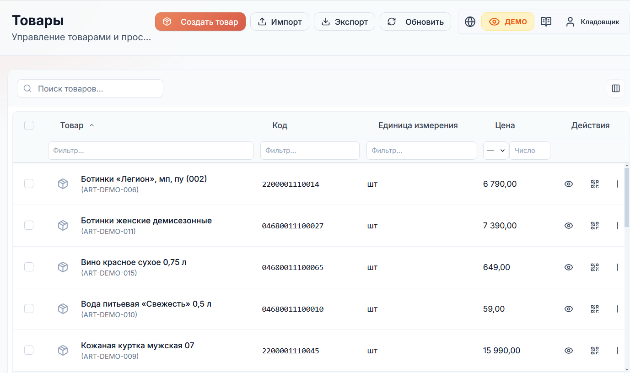Open the price comparison operator dropdown
Viewport: 630px width, 373px height.
click(495, 151)
